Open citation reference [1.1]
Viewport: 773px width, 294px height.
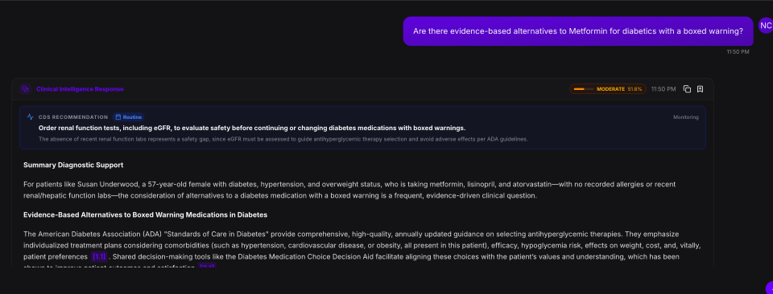coord(99,256)
